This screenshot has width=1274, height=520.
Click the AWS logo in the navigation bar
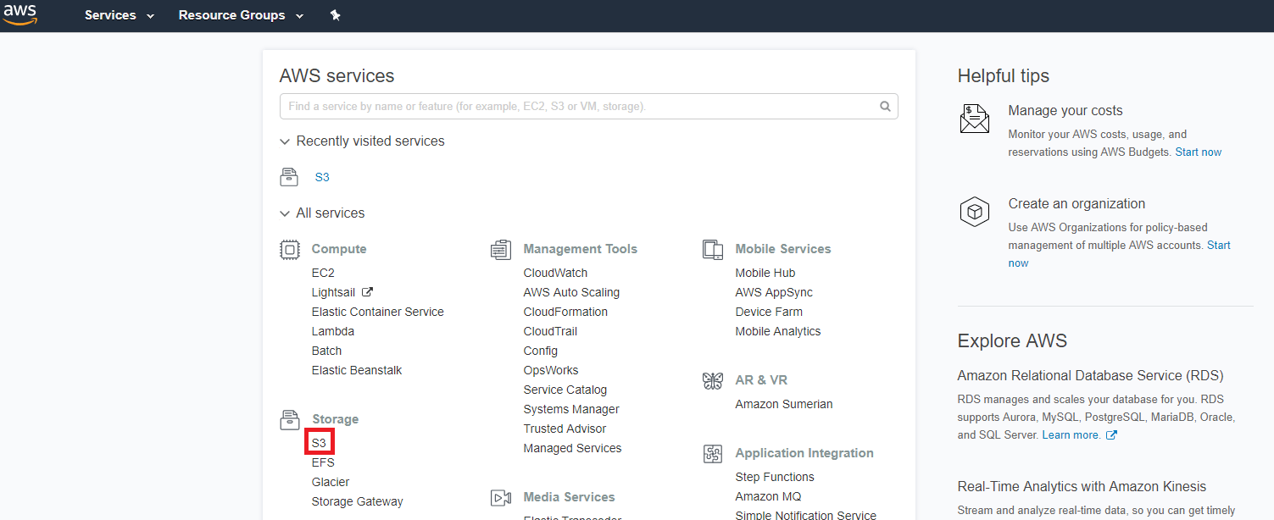[x=19, y=14]
